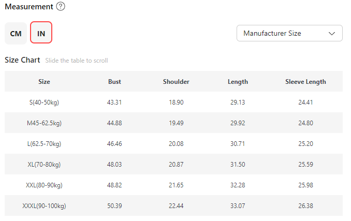The image size is (351, 221).
Task: Click the Shoulder column header
Action: tap(176, 81)
